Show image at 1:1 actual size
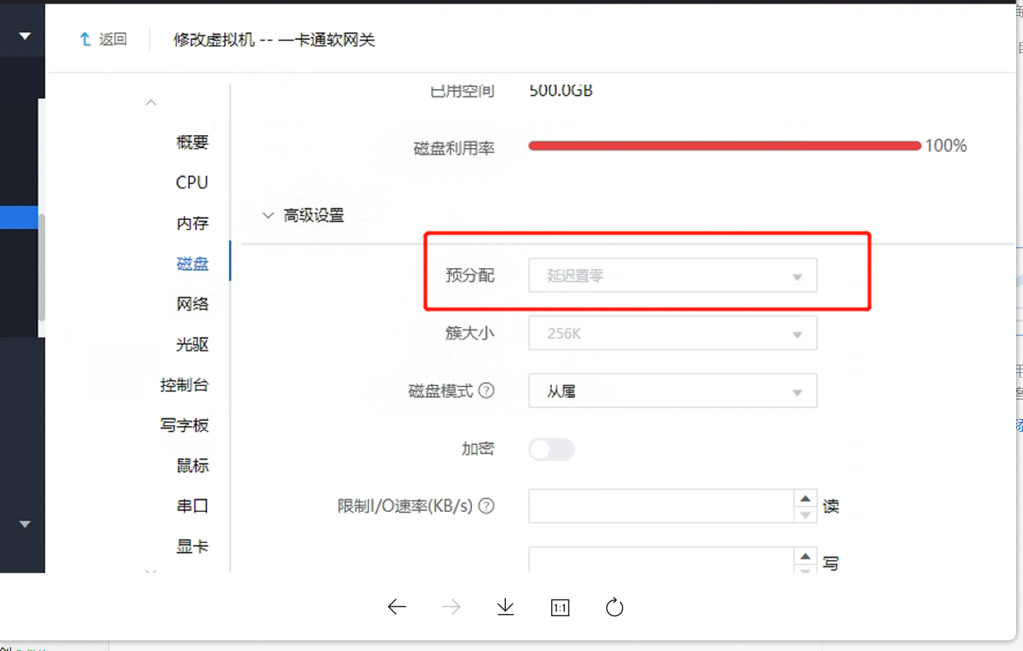The height and width of the screenshot is (651, 1023). (x=560, y=608)
